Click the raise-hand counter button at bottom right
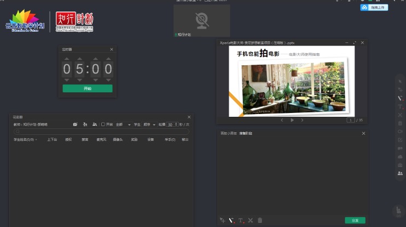 click(x=399, y=212)
